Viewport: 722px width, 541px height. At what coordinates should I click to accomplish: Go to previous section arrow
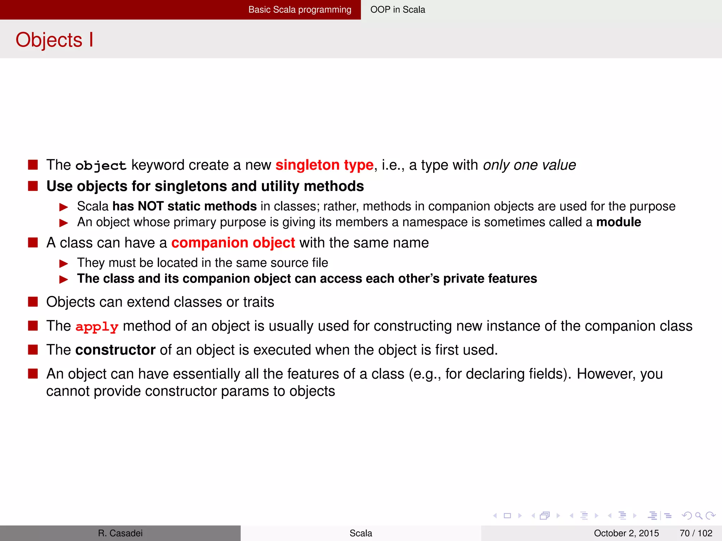pos(610,516)
